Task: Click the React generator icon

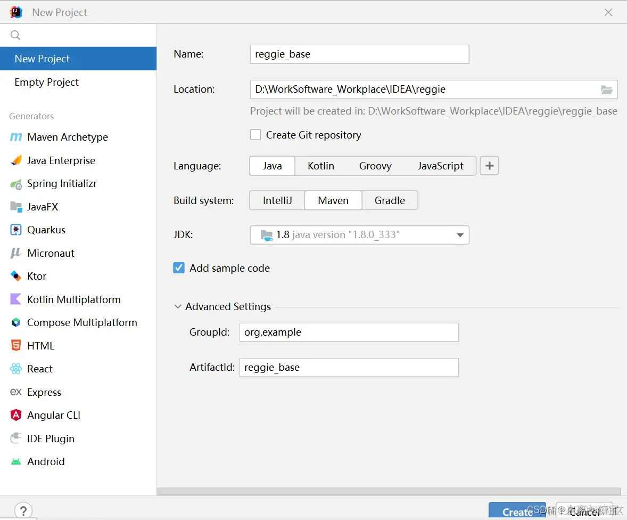Action: (x=16, y=369)
